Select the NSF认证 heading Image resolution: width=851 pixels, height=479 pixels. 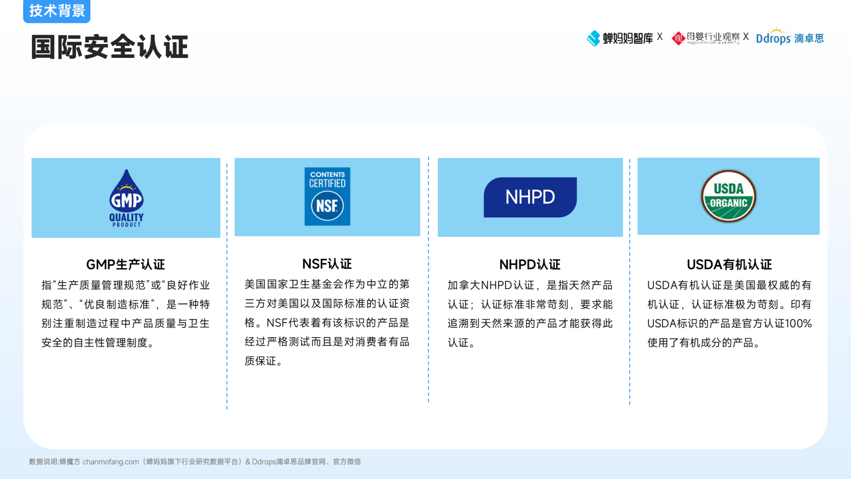click(x=327, y=264)
